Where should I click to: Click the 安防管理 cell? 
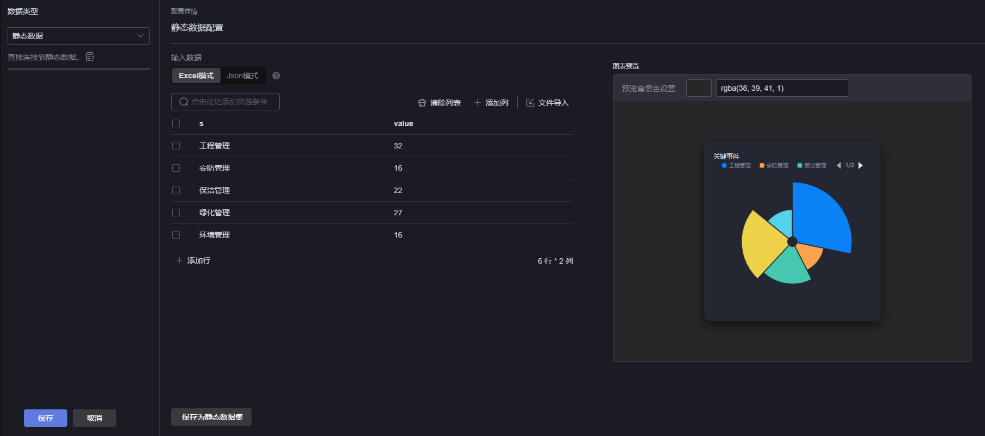[x=215, y=168]
